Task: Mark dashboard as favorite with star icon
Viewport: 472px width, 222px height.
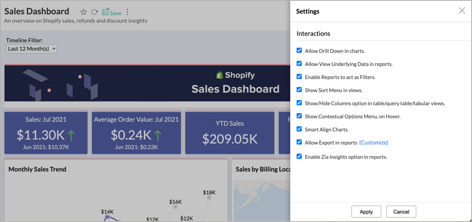Action: tap(84, 12)
